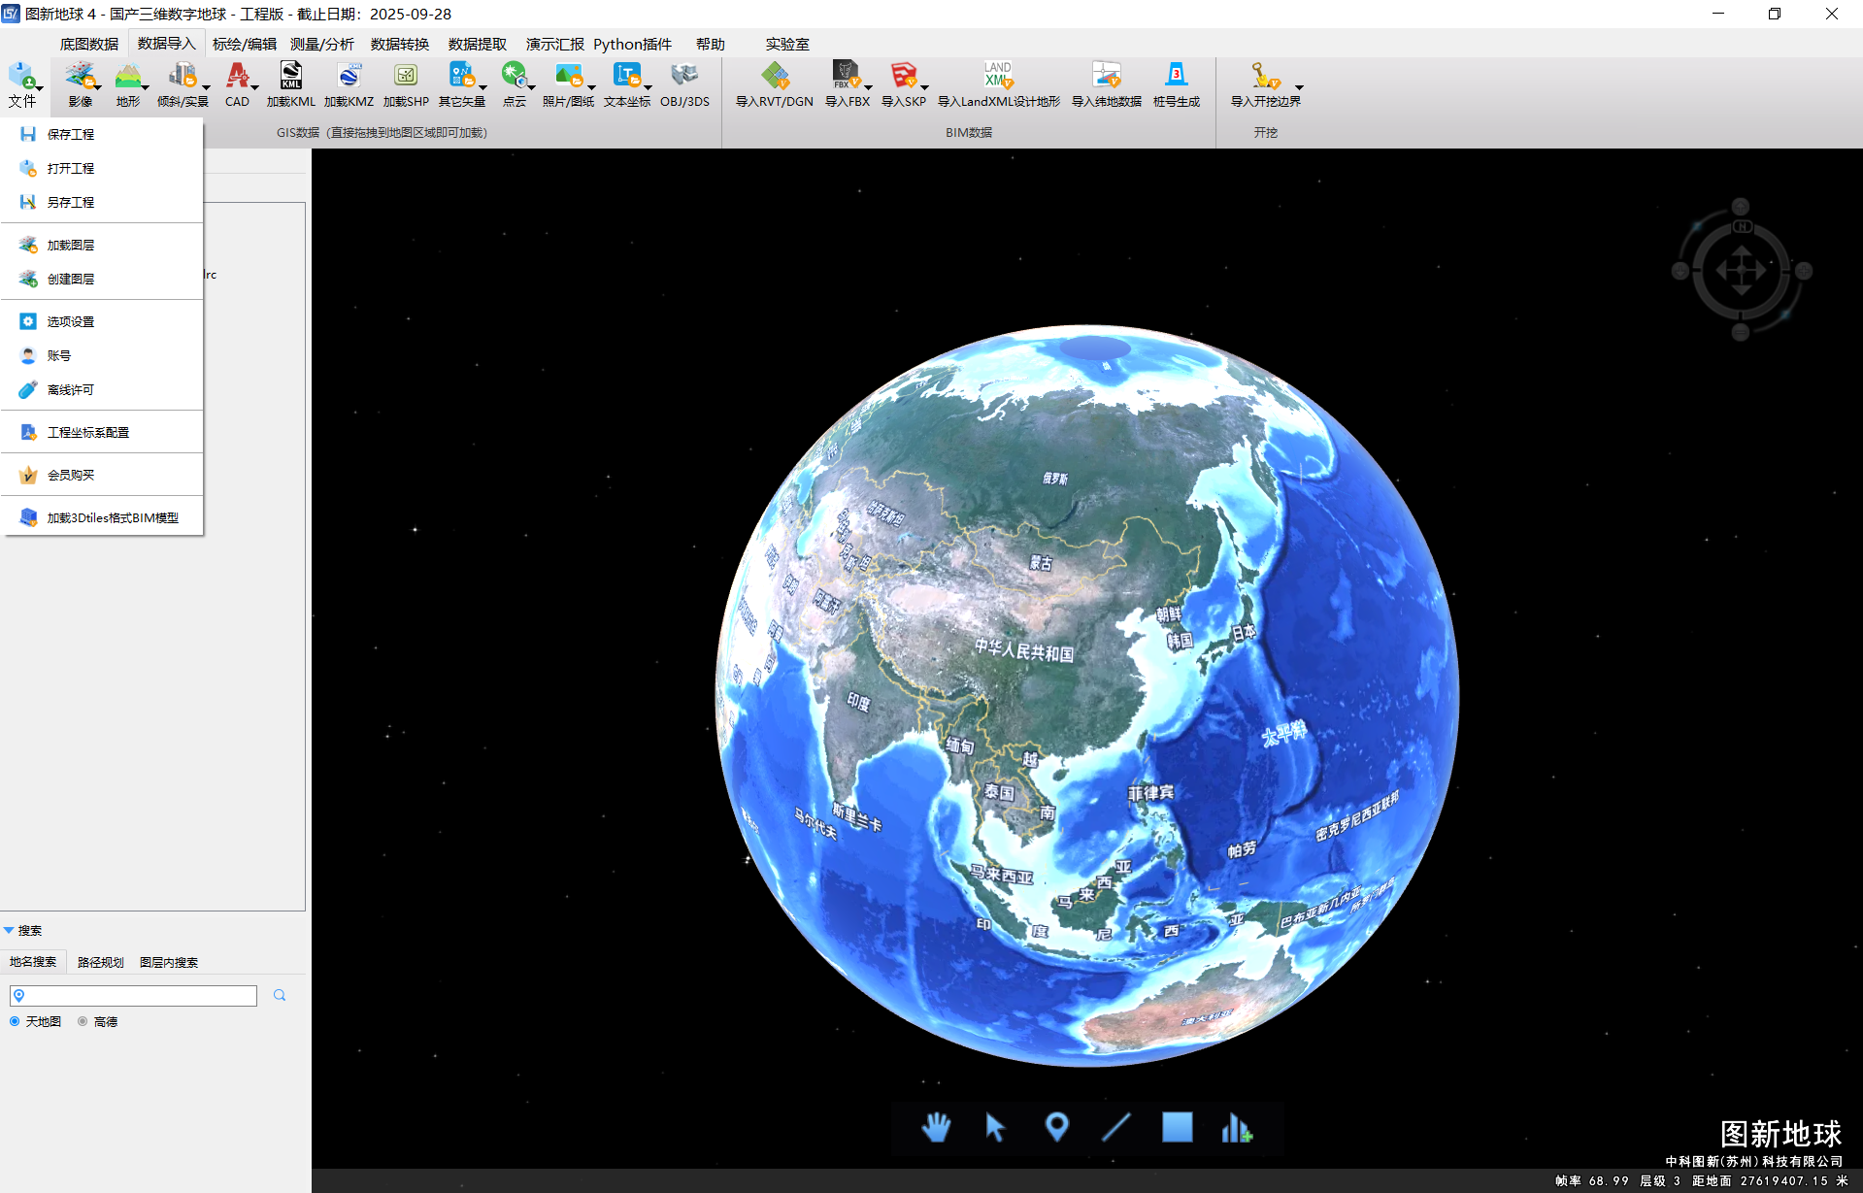Collapse the 搜索 panel expander

coord(9,930)
